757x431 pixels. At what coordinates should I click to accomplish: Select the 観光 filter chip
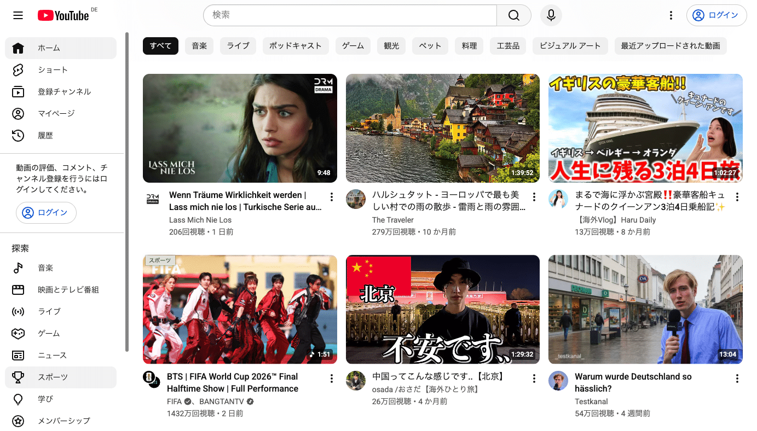pyautogui.click(x=391, y=46)
